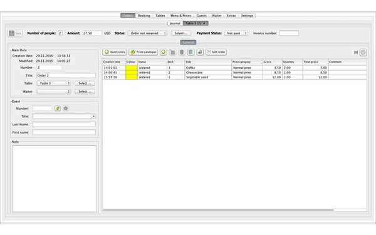This screenshot has width=376, height=235.
Task: Click the yellow colour cell for Coffee
Action: 132,68
